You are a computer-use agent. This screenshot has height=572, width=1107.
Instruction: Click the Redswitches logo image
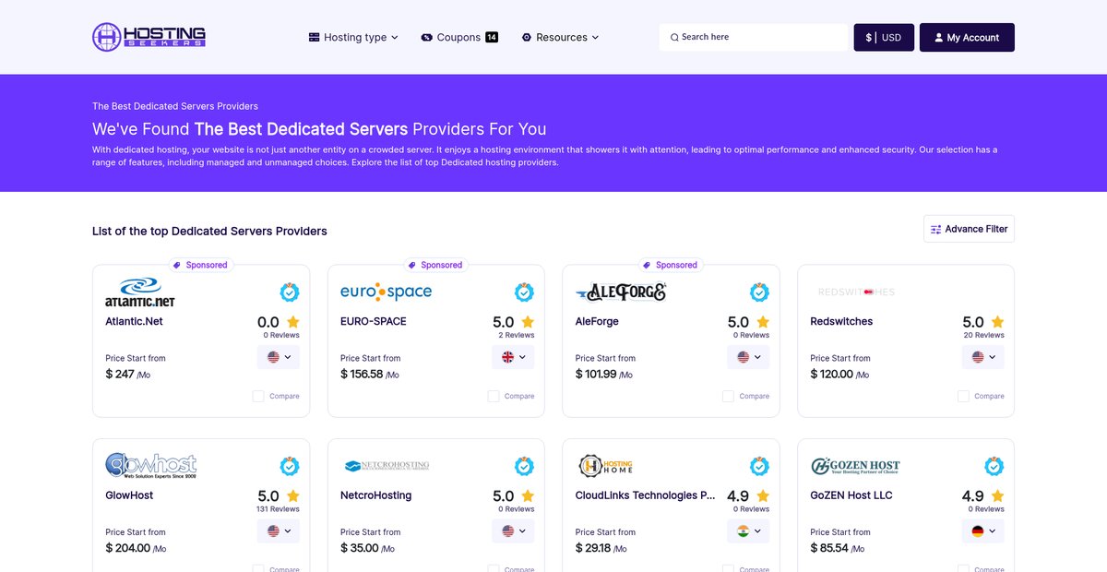click(856, 292)
